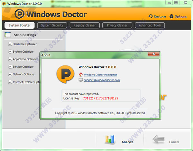Viewport: 193px width, 151px height.
Task: Click the 'Windows Doctor 3.0.0.0' heading in About
Action: [97, 67]
